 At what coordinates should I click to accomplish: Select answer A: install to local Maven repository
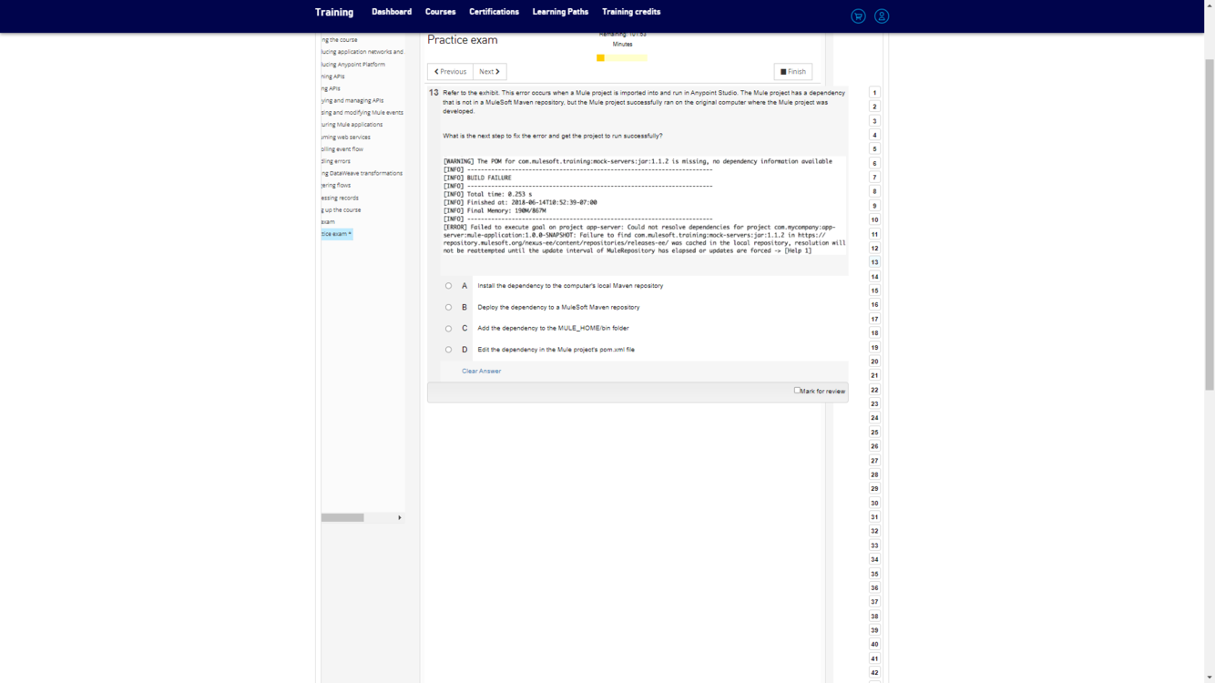tap(448, 286)
